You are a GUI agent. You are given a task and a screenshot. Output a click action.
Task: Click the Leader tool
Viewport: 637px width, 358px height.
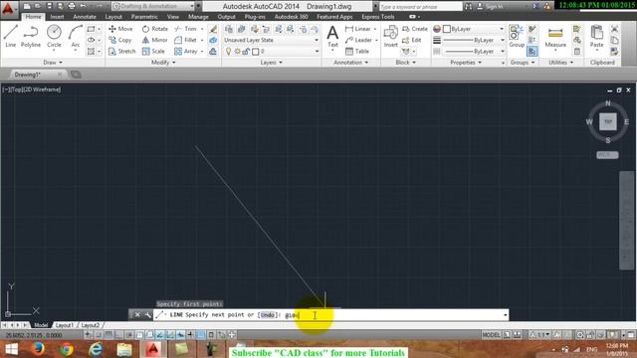[x=358, y=40]
